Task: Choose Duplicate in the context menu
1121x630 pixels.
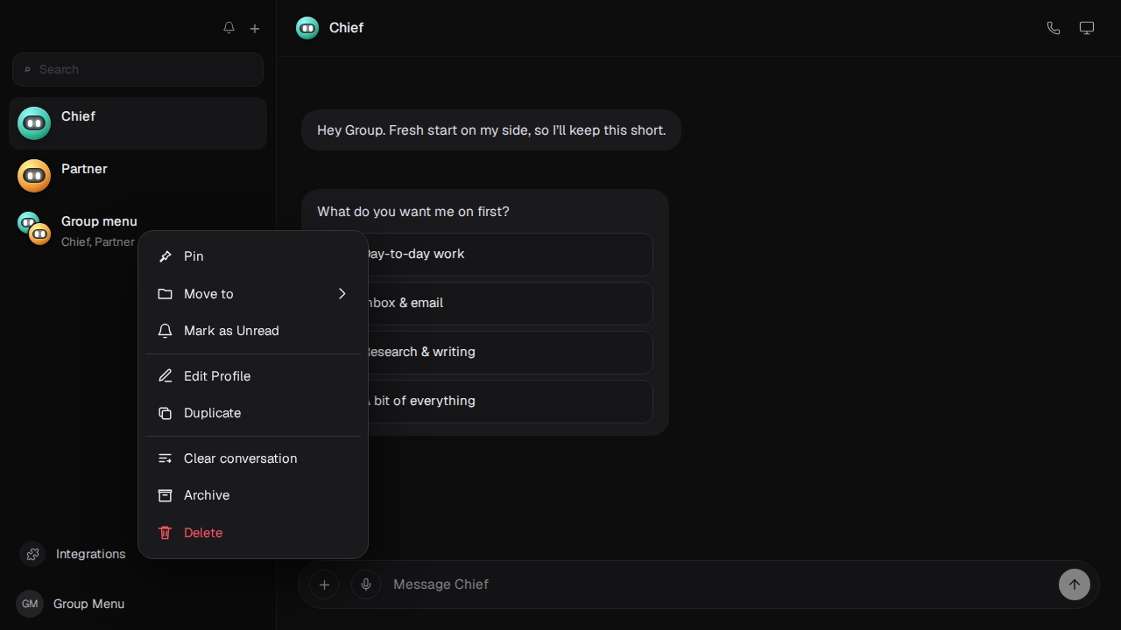Action: (253, 413)
